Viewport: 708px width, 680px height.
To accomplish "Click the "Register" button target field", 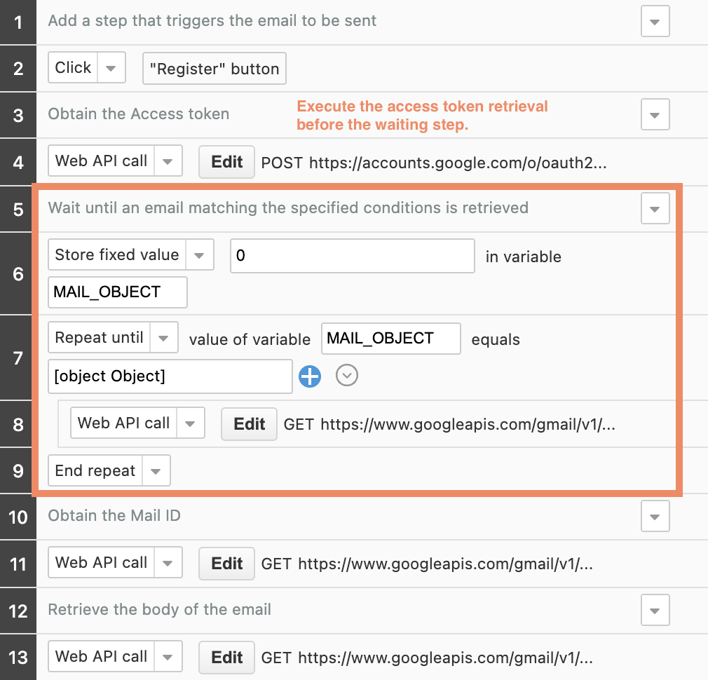I will pos(214,69).
